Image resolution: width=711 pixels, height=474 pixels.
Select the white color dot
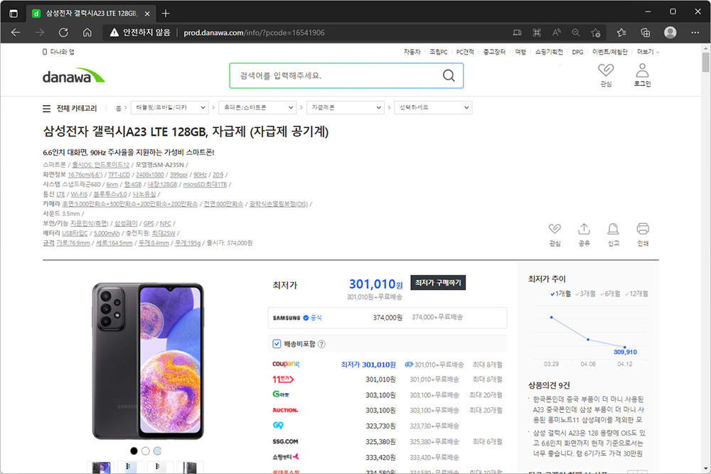[146, 451]
